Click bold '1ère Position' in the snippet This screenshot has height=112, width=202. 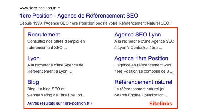click(82, 23)
